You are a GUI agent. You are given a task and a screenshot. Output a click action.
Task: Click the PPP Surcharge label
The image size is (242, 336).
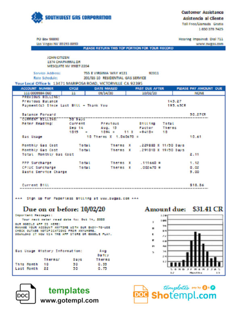point(37,163)
